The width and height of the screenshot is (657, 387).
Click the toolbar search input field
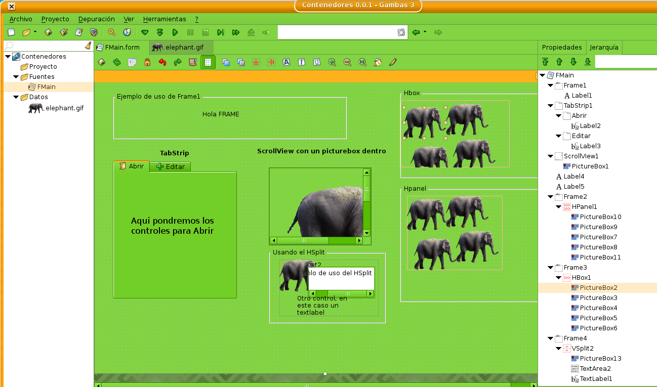pyautogui.click(x=337, y=32)
